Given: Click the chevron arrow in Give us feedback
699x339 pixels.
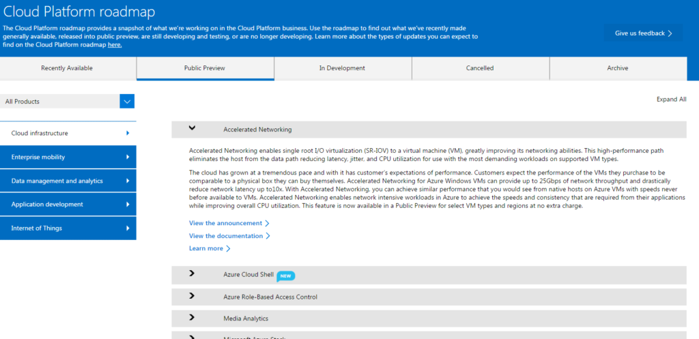Looking at the screenshot, I should point(670,33).
